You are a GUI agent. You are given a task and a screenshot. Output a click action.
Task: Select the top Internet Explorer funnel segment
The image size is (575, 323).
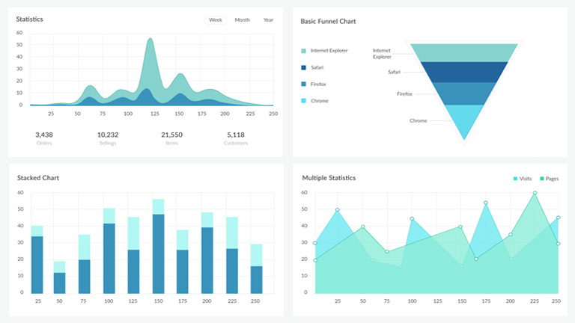[x=464, y=52]
